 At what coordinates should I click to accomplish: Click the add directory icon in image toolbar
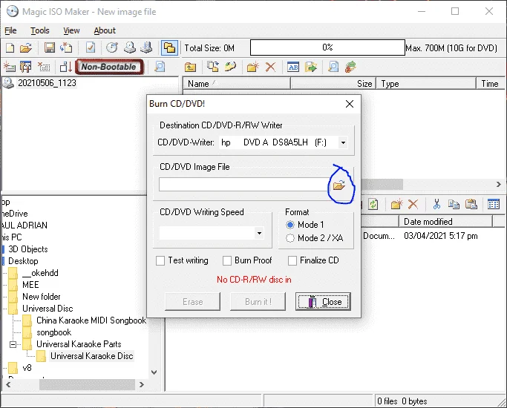tap(230, 67)
